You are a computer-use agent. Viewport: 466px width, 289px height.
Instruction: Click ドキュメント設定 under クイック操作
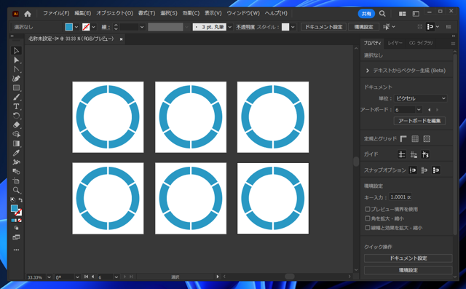(408, 258)
